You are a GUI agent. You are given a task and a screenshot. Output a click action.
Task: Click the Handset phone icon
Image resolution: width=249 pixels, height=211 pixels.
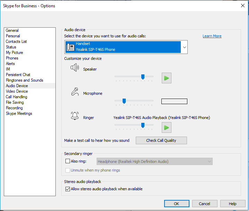70,47
